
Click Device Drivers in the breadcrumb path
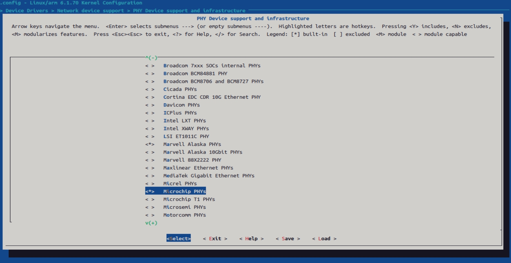(27, 11)
